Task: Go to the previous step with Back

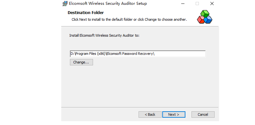Action: (x=150, y=114)
